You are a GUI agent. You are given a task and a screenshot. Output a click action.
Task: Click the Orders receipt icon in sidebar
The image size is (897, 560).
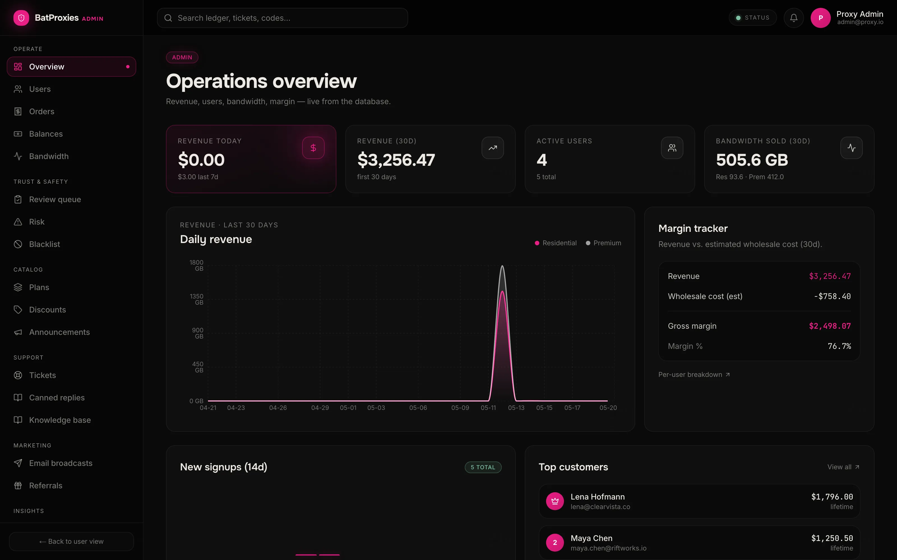pyautogui.click(x=18, y=111)
